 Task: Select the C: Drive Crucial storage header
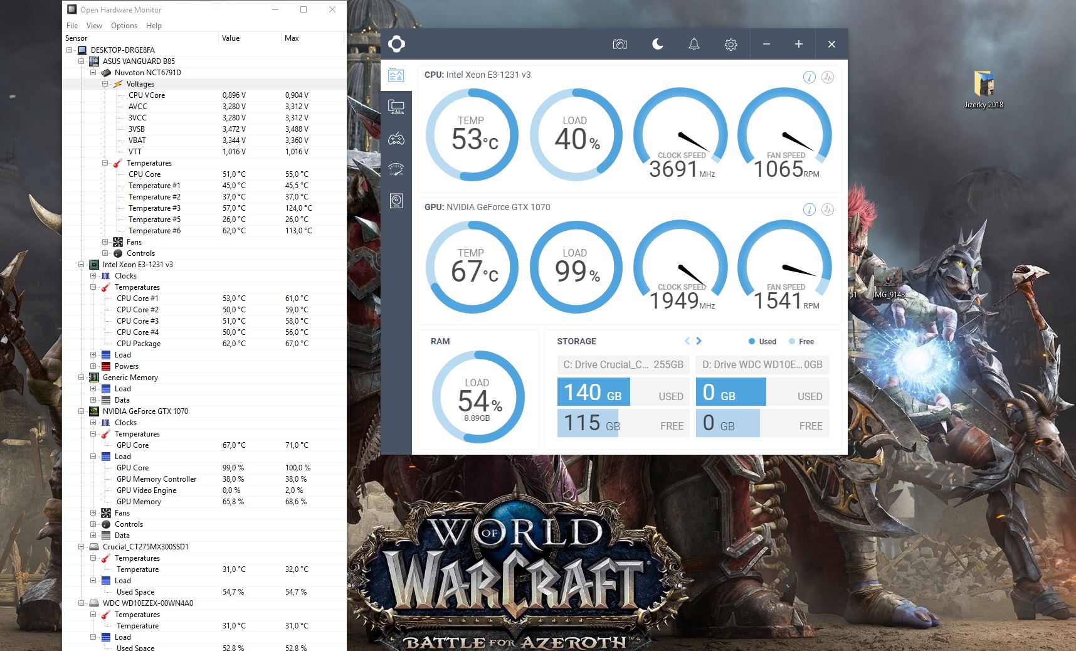(623, 364)
